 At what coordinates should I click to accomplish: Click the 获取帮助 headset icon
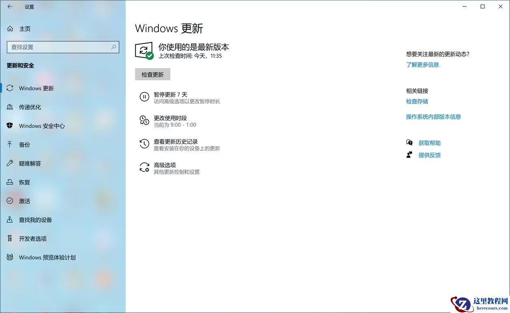[x=409, y=142]
